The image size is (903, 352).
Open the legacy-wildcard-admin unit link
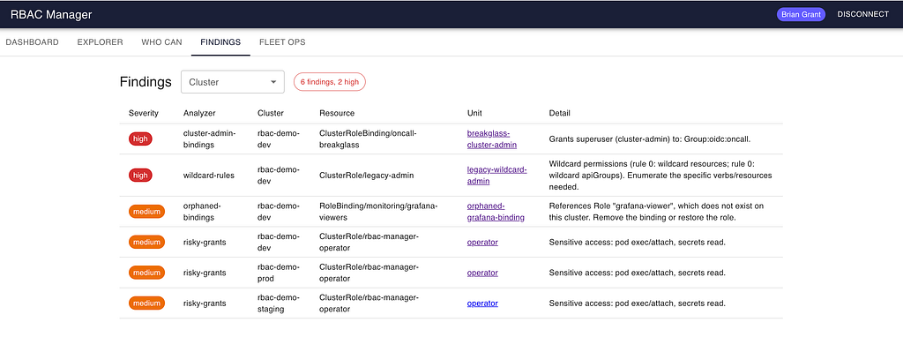pos(497,176)
